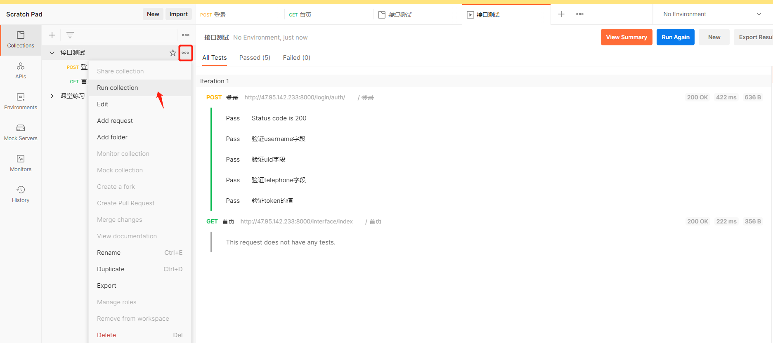
Task: Choose Duplicate in the context menu
Action: [x=140, y=269]
